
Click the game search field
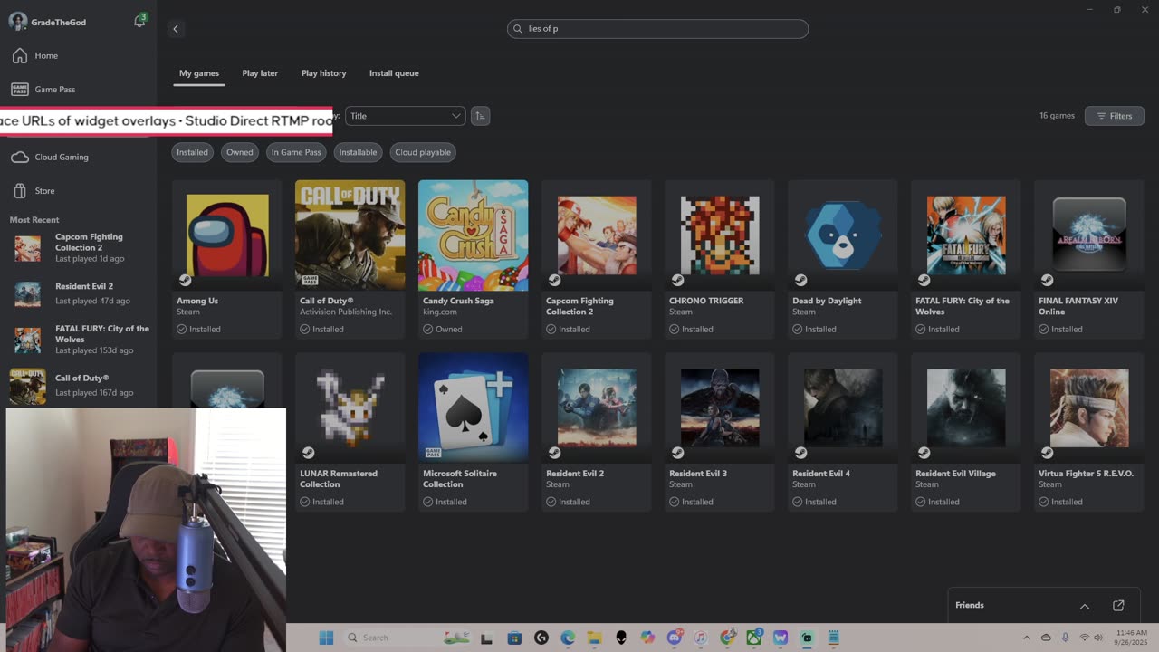[x=657, y=29]
